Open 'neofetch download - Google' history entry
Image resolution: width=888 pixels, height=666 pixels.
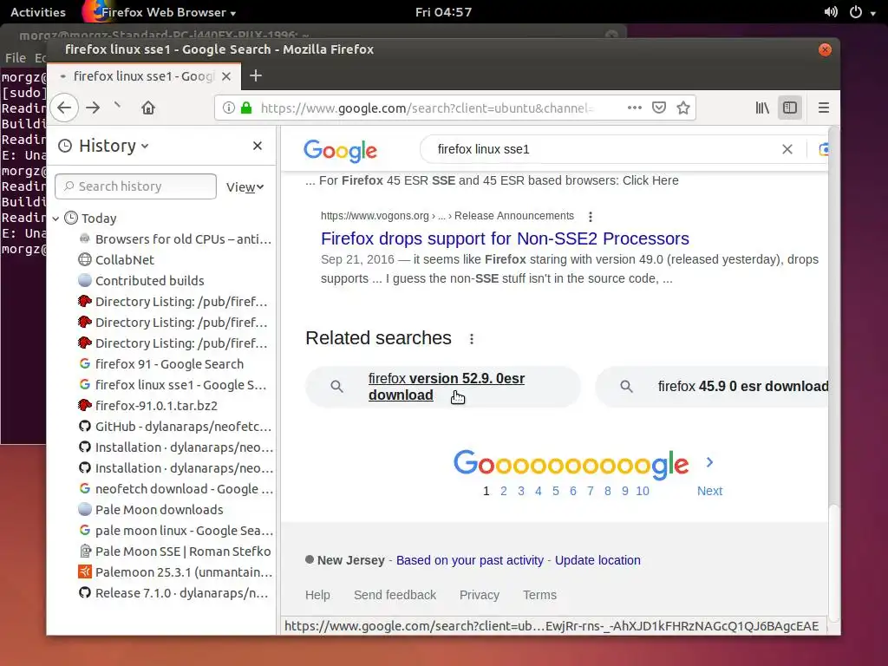coord(175,489)
